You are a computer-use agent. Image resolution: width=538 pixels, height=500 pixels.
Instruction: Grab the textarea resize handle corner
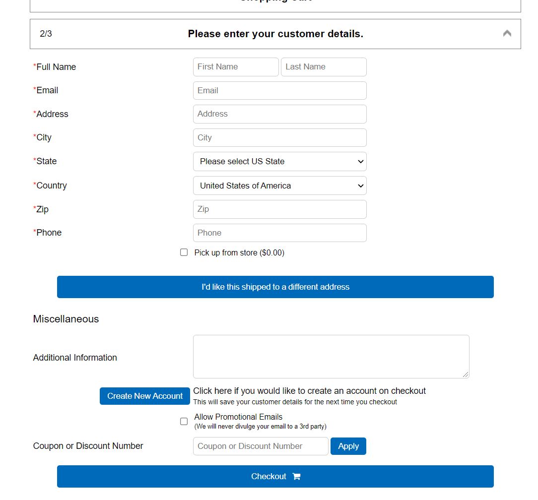[465, 375]
